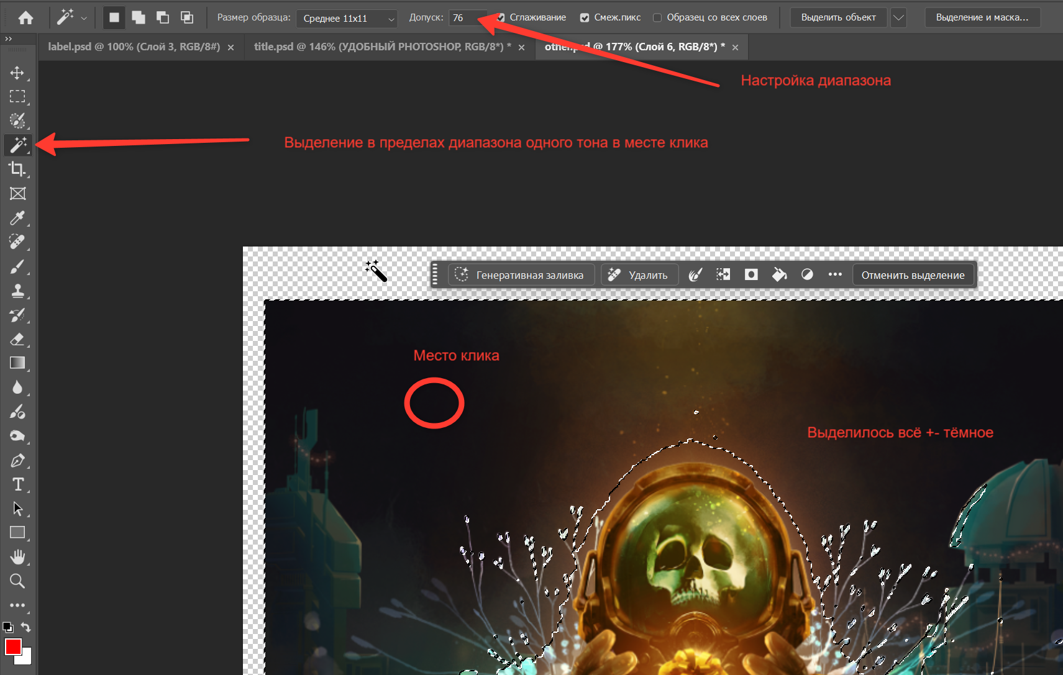Click the transform selection icon
Viewport: 1063px width, 675px height.
(723, 274)
